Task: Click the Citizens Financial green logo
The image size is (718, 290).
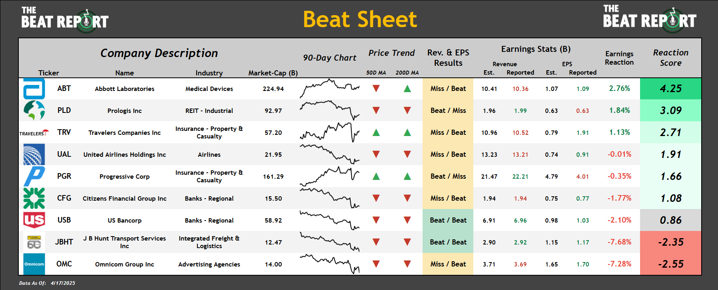Action: click(34, 198)
